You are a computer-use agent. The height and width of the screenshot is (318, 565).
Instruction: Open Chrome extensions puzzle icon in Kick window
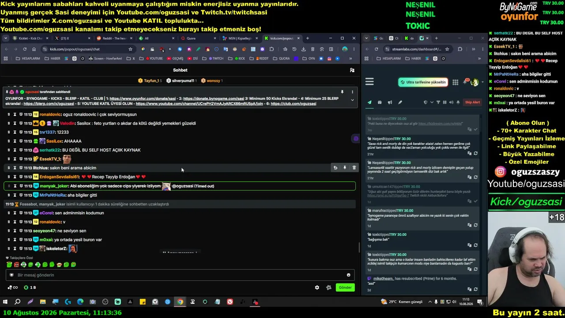click(x=271, y=49)
